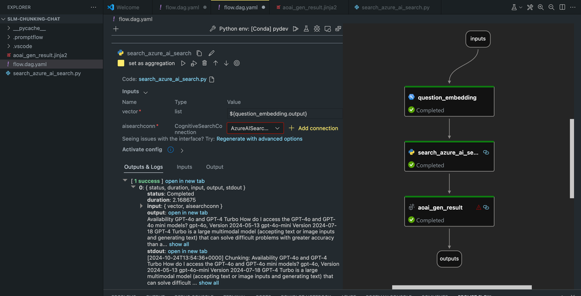The width and height of the screenshot is (581, 296).
Task: Switch to the Welcome tab
Action: point(127,7)
